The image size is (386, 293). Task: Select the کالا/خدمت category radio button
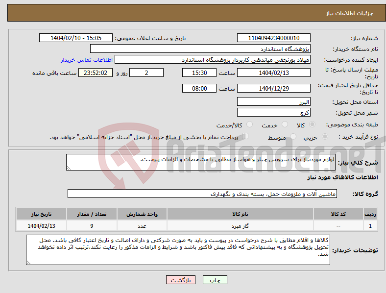[x=250, y=124]
